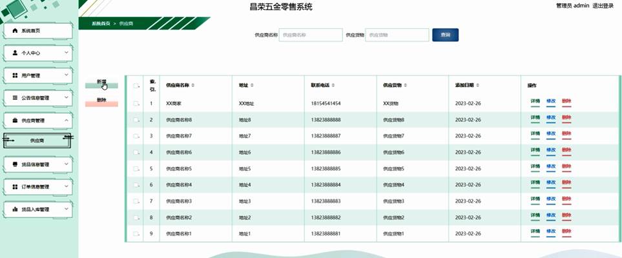
Task: Sort by 供应商名称 column arrows
Action: pos(193,86)
